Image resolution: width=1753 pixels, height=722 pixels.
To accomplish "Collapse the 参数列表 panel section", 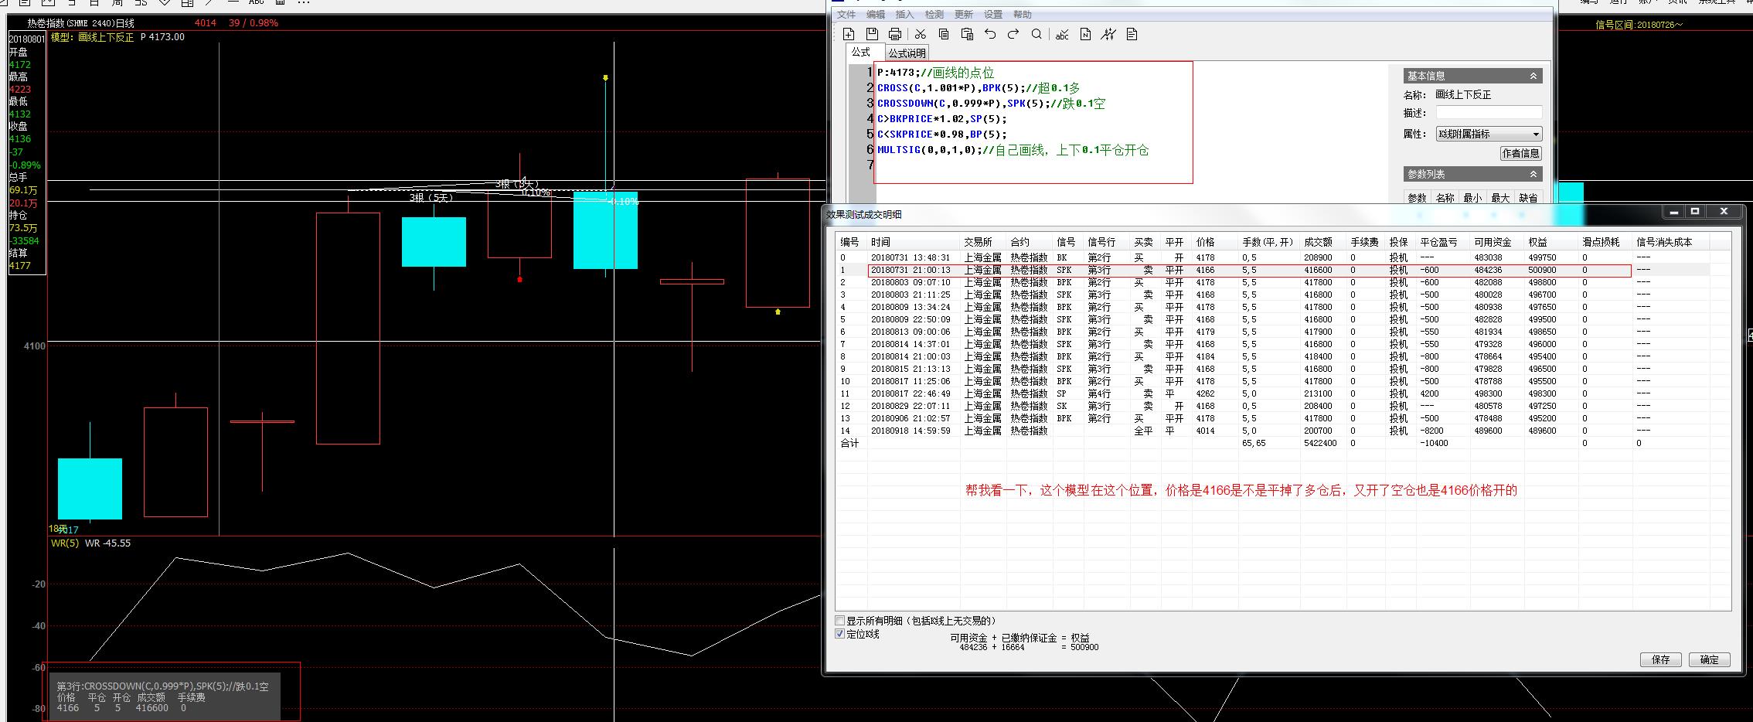I will tap(1533, 174).
